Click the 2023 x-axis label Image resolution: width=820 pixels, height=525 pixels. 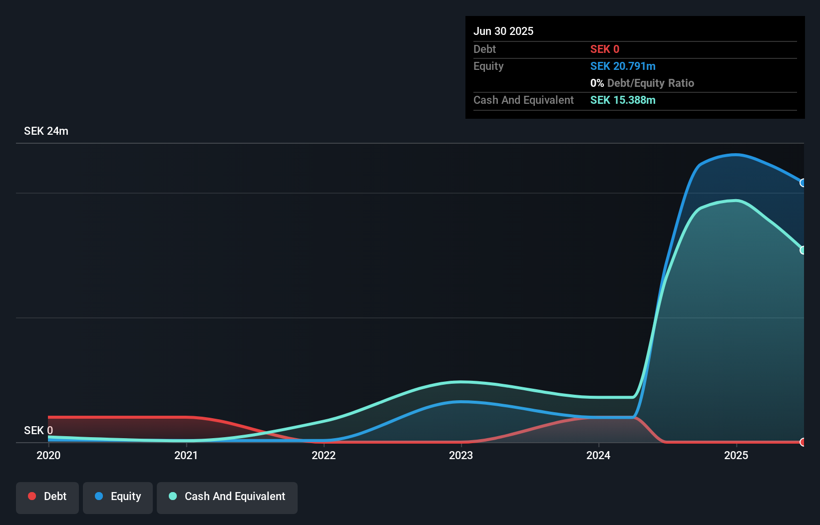point(461,455)
